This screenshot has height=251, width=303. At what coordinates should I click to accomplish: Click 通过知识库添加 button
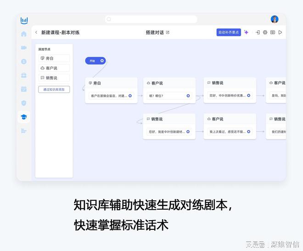pos(54,89)
